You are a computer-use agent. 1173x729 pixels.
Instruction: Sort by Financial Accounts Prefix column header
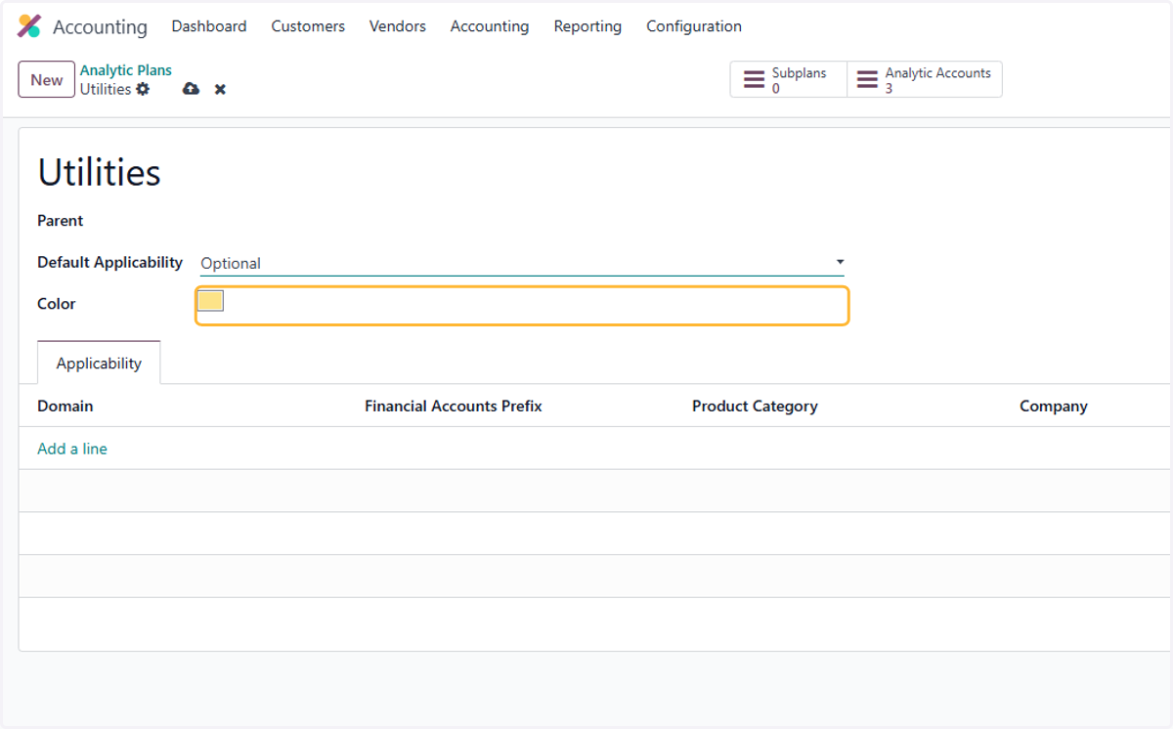(454, 406)
